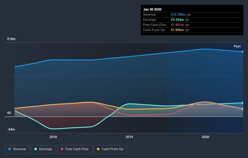Click the 'Jun 30 2020' tooltip date
This screenshot has width=248, height=158.
pos(152,9)
